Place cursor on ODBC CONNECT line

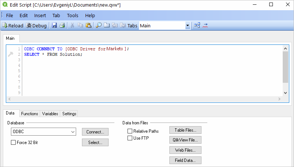pos(76,49)
